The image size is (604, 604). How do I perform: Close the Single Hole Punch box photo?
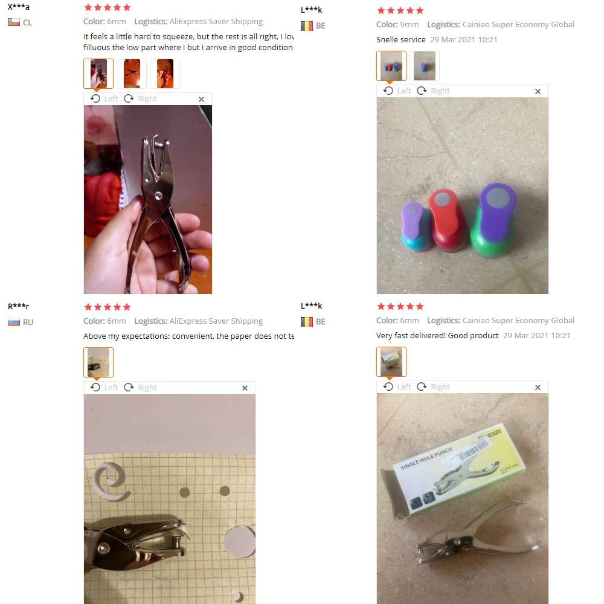(538, 387)
